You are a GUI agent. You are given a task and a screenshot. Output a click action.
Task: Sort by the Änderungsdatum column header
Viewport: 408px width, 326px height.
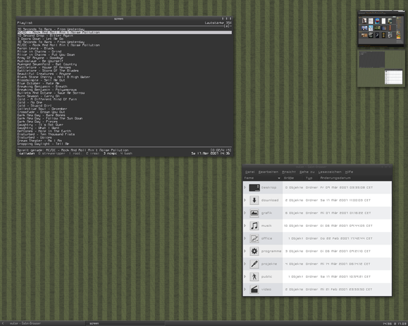point(355,178)
